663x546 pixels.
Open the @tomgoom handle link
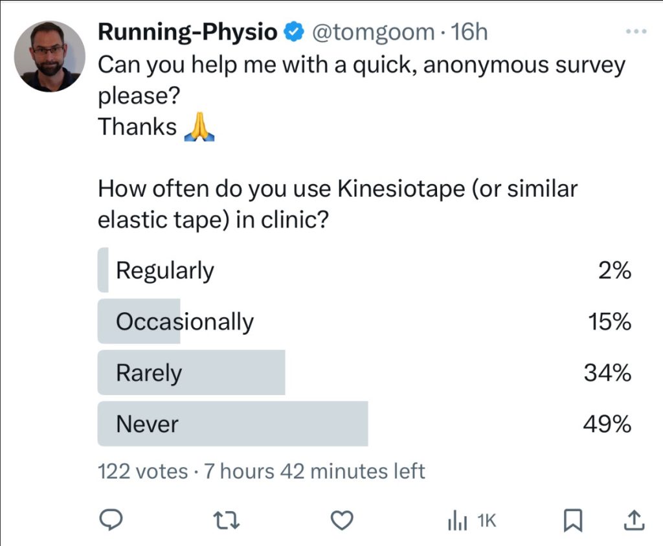[x=374, y=32]
